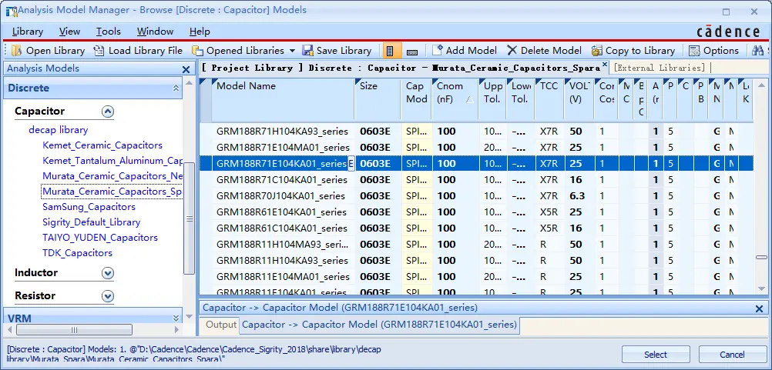This screenshot has width=772, height=370.
Task: Expand the Inductor group arrow
Action: click(x=108, y=273)
